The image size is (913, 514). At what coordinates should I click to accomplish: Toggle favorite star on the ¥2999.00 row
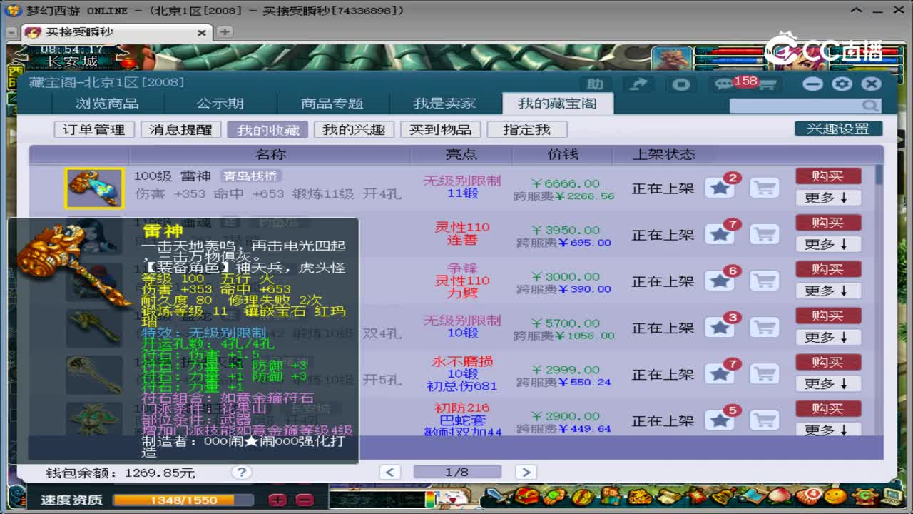click(720, 374)
